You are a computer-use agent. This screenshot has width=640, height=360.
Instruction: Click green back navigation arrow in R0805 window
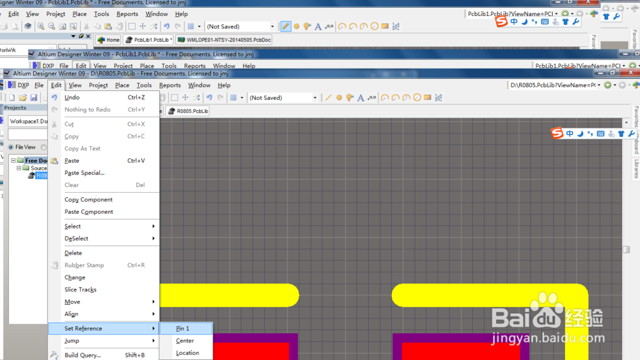click(608, 85)
